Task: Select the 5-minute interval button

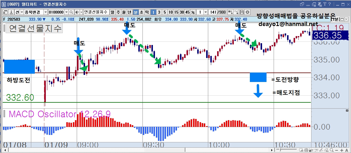Action: 164,12
